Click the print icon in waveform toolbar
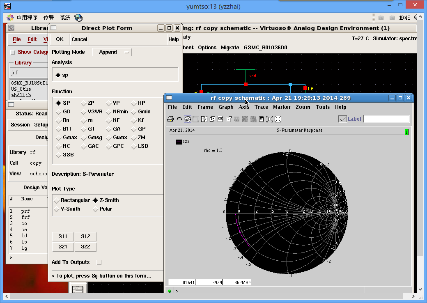 click(170, 119)
